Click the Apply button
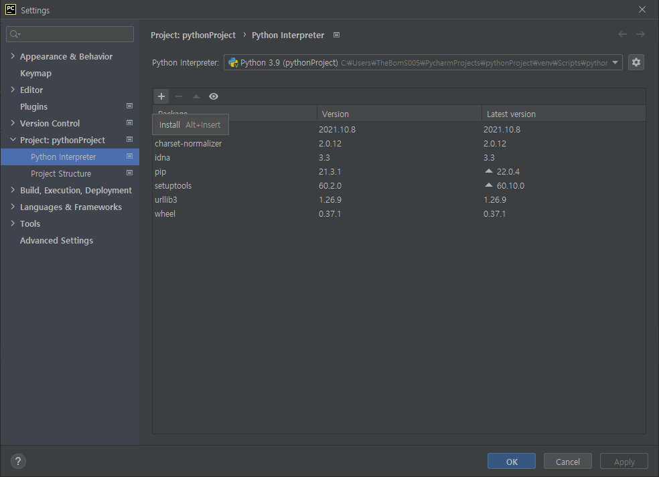Screen dimensions: 659x477 click(x=624, y=462)
